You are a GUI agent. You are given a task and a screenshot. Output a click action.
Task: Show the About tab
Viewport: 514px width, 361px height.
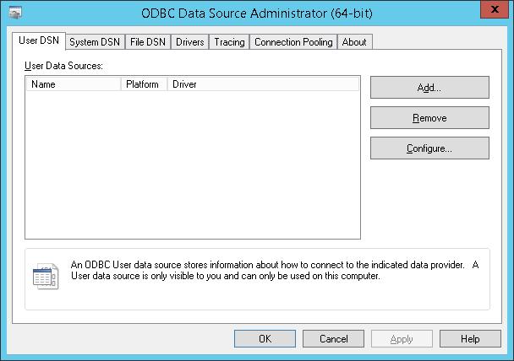(354, 42)
